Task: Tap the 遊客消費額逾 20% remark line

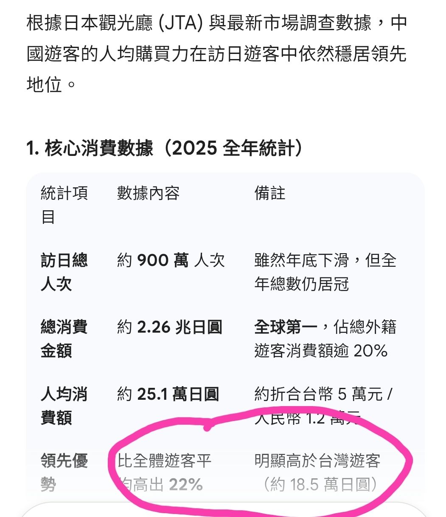Action: coord(321,351)
